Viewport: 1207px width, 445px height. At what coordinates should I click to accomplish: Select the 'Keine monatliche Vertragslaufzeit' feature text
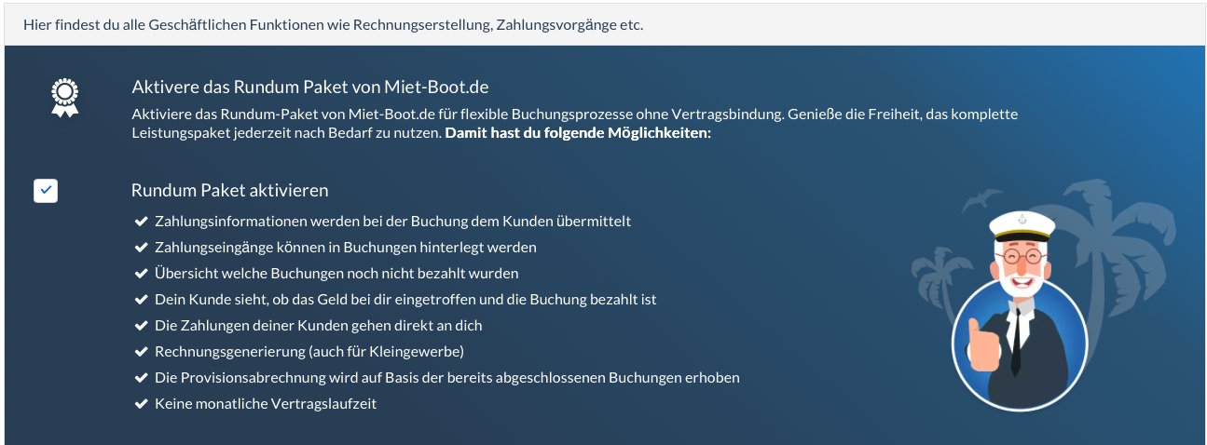coord(266,404)
